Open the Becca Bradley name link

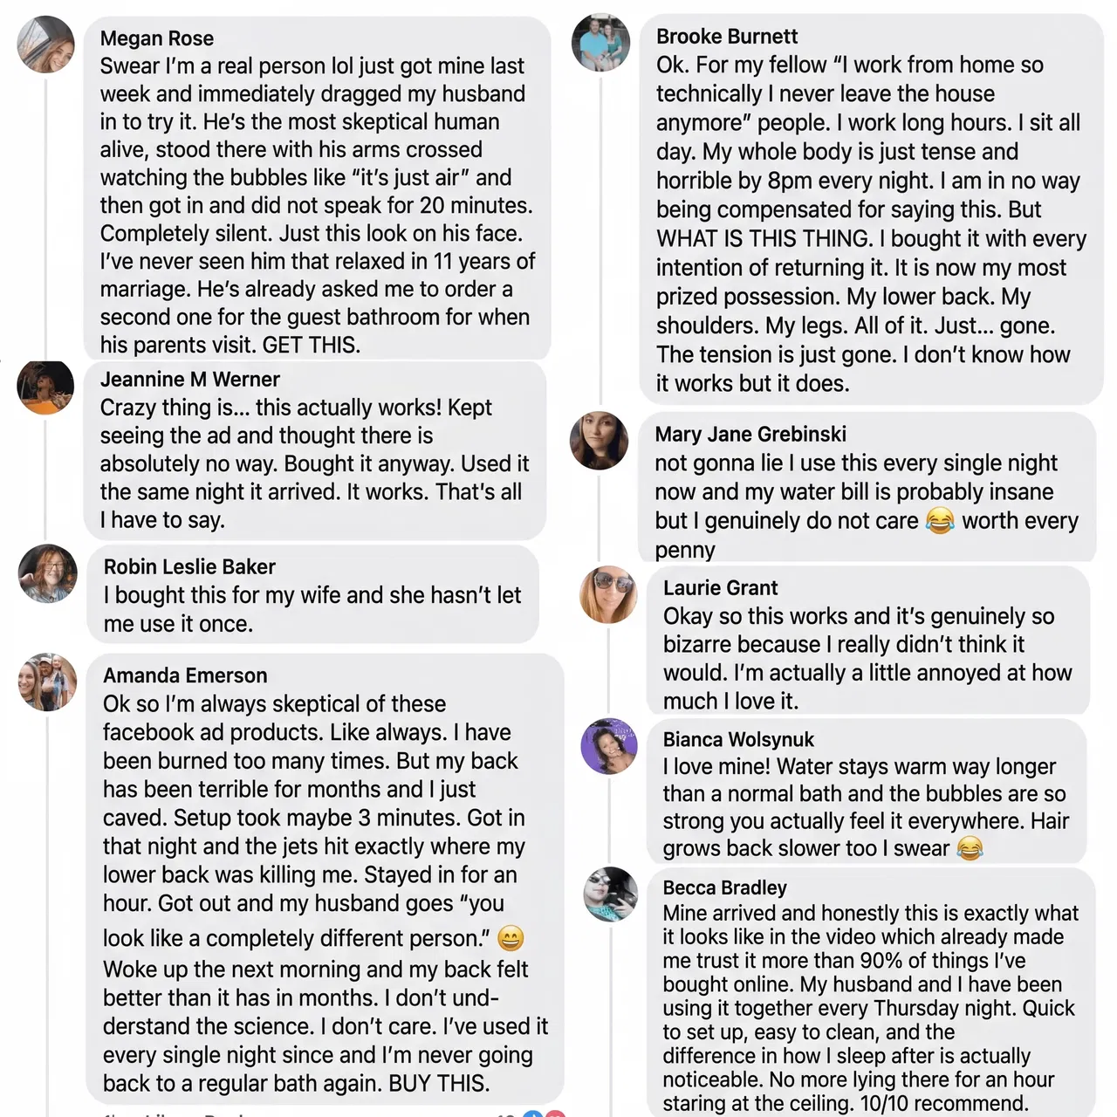[724, 888]
